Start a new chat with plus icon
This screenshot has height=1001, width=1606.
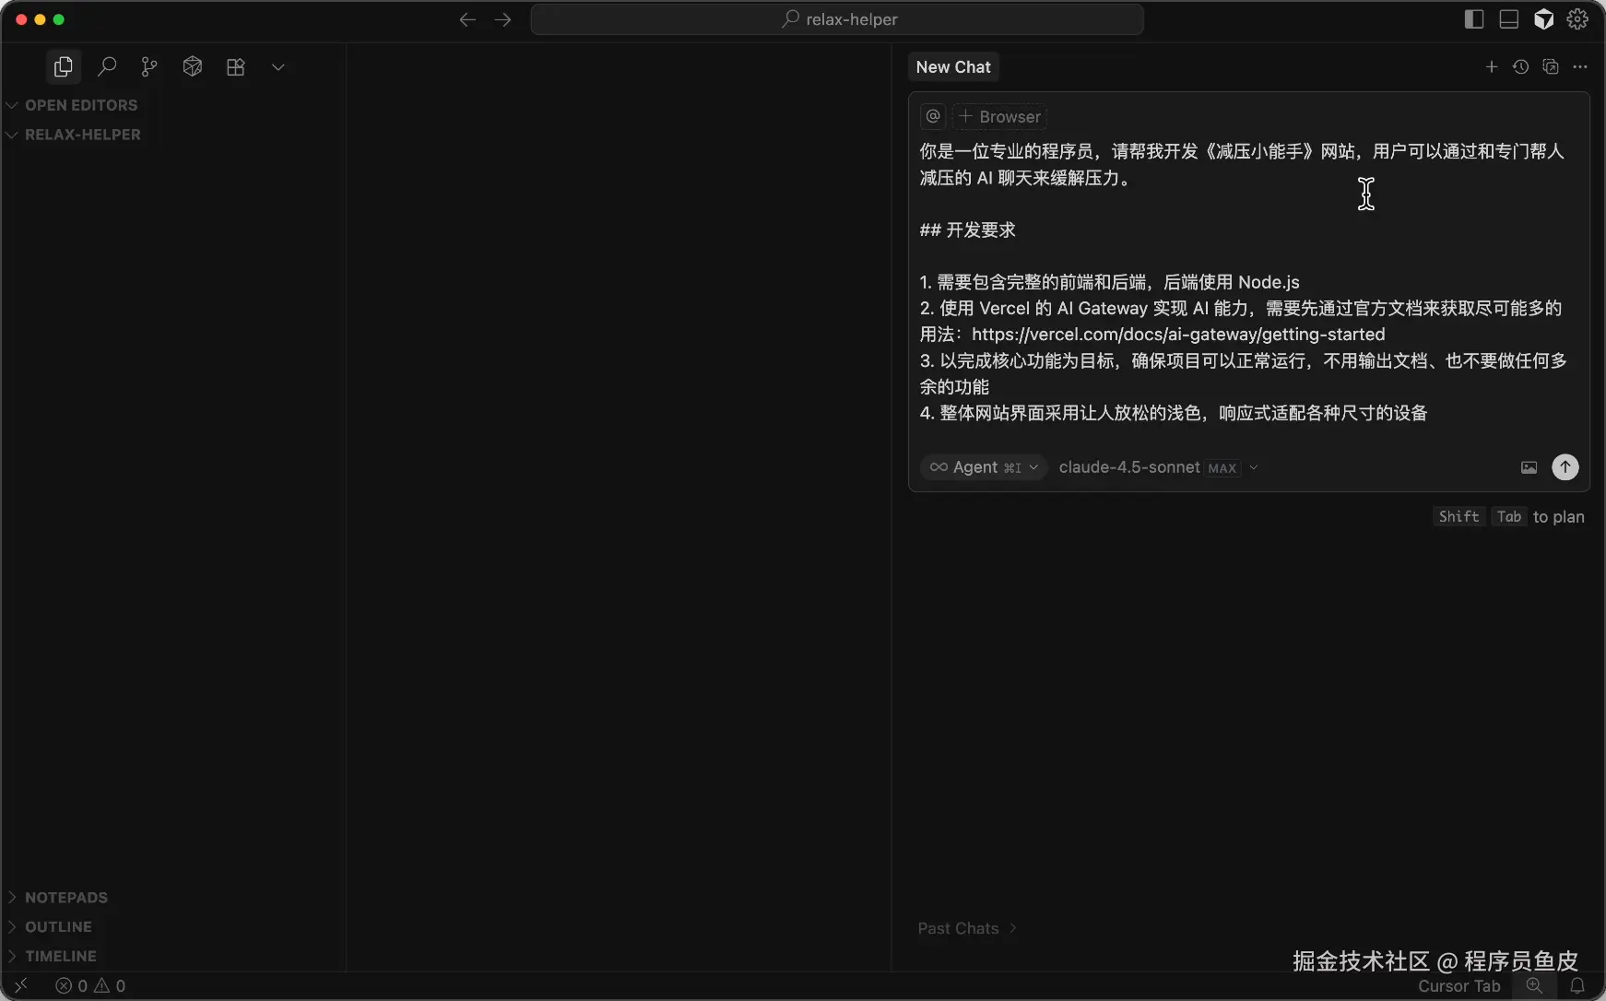[1492, 67]
